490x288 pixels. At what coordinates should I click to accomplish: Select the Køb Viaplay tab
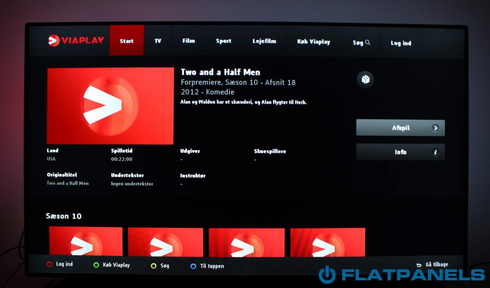(x=314, y=42)
